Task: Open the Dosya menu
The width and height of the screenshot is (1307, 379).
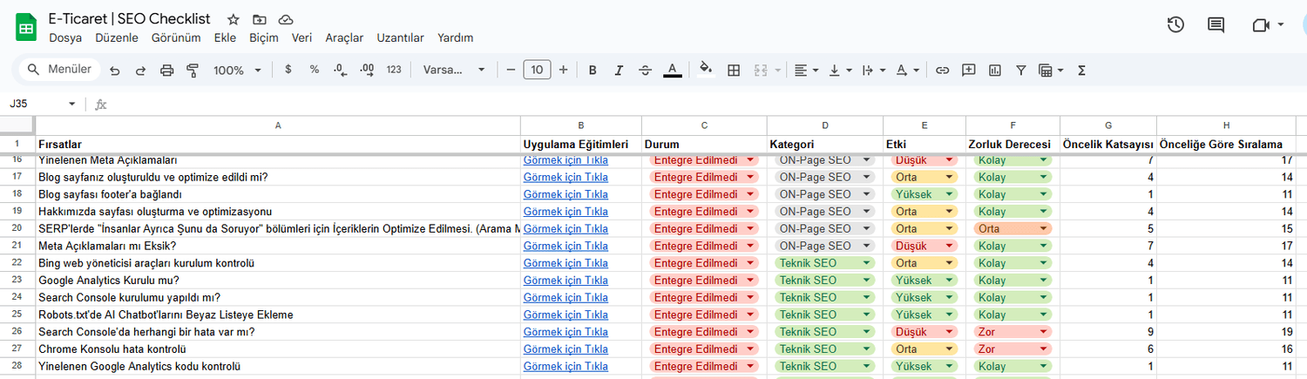Action: point(65,37)
